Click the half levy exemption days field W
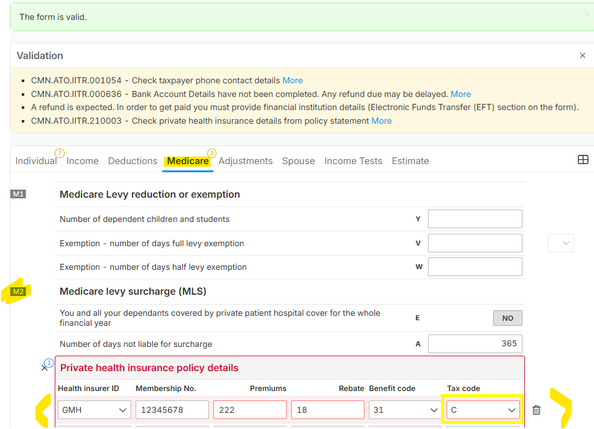This screenshot has height=429, width=594. 475,267
